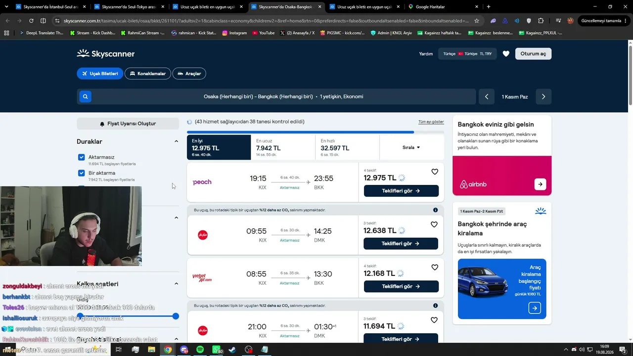Click Oturum aç sign-in button
The image size is (633, 356).
click(533, 53)
